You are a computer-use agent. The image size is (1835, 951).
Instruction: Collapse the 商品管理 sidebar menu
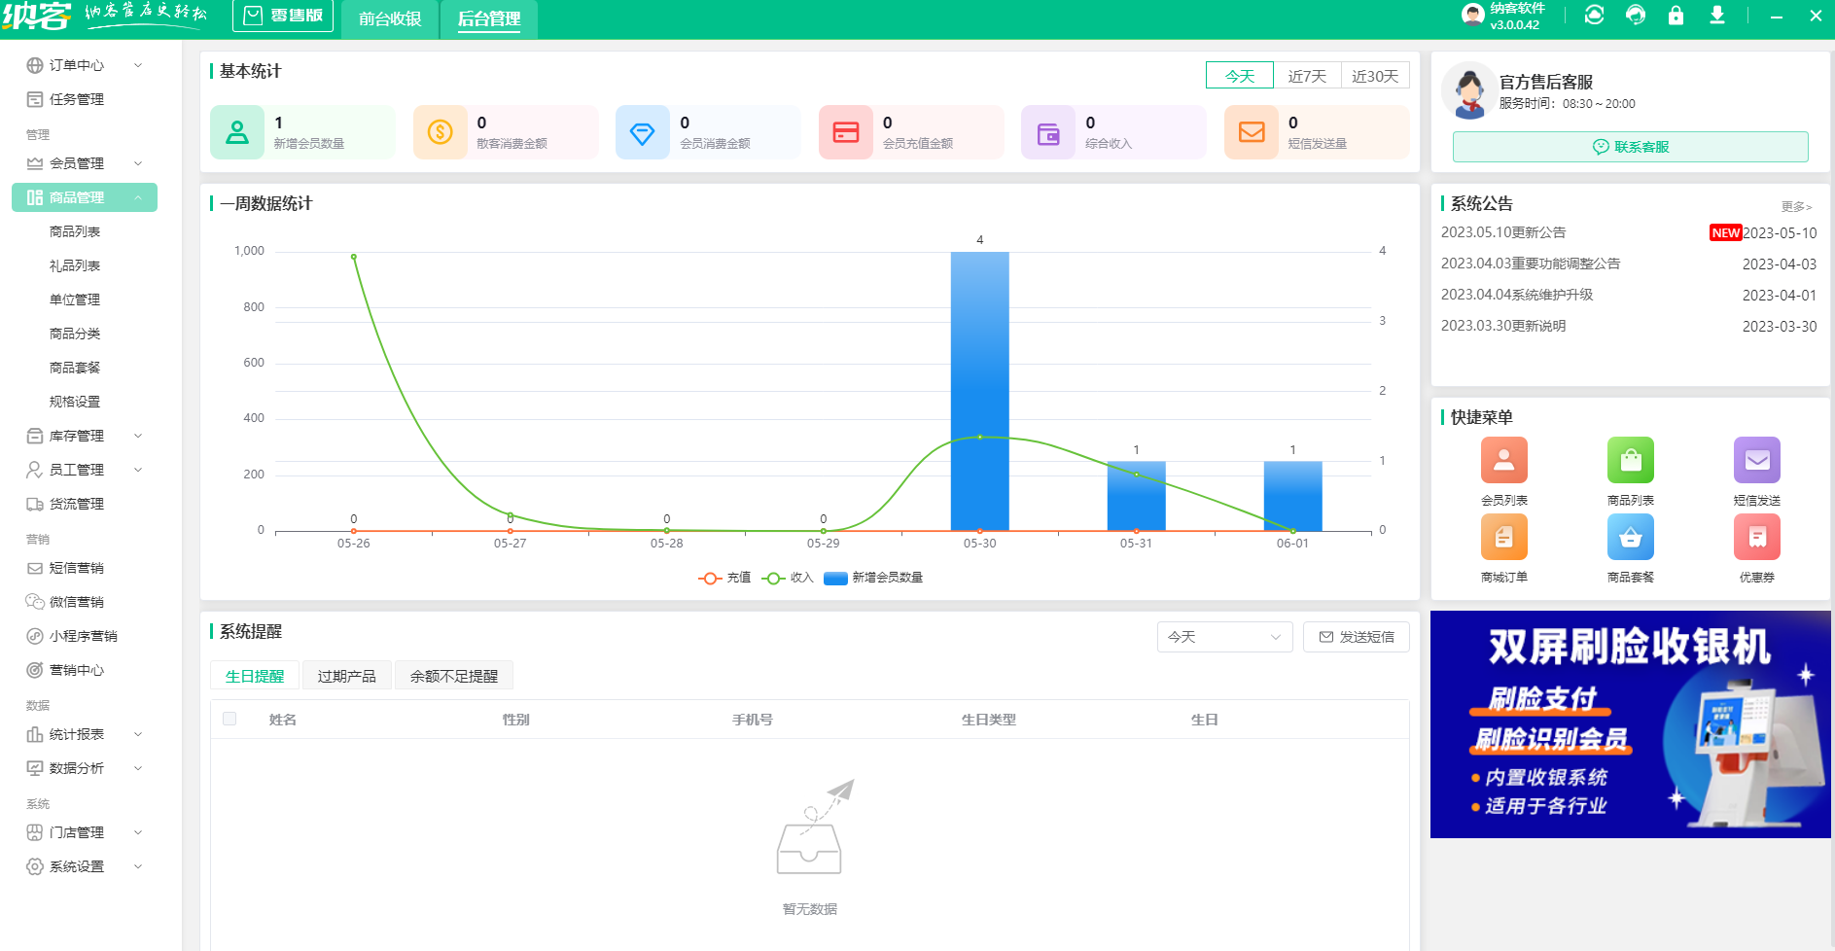click(x=85, y=197)
